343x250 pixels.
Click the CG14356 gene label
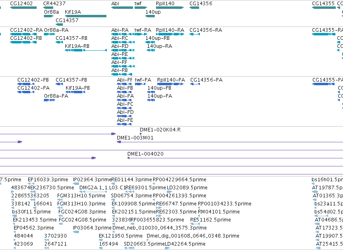pos(201,4)
